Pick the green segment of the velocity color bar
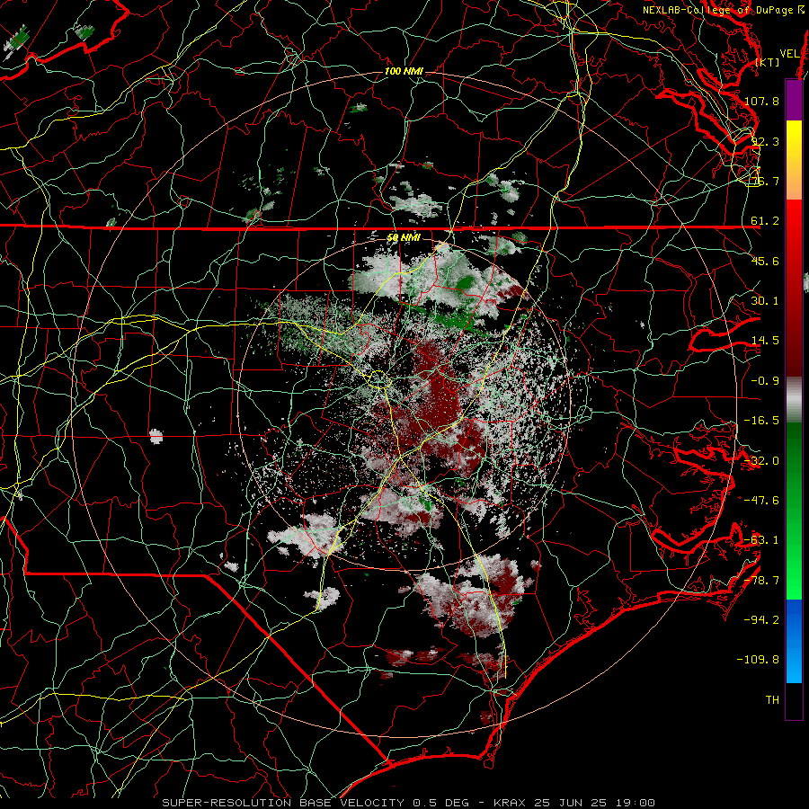809x809 pixels. (x=794, y=511)
